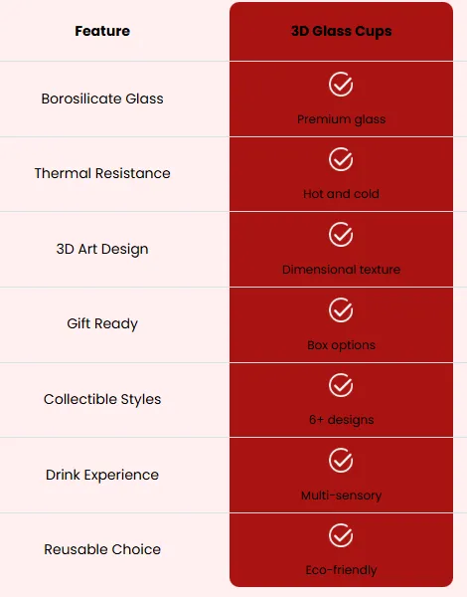Click the Feature column header
Viewport: 467px width, 597px height.
tap(102, 31)
